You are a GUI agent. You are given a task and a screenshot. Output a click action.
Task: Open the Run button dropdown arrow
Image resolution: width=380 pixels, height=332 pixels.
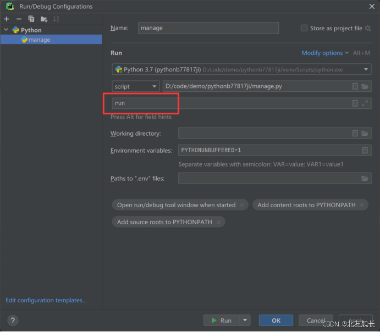click(245, 320)
